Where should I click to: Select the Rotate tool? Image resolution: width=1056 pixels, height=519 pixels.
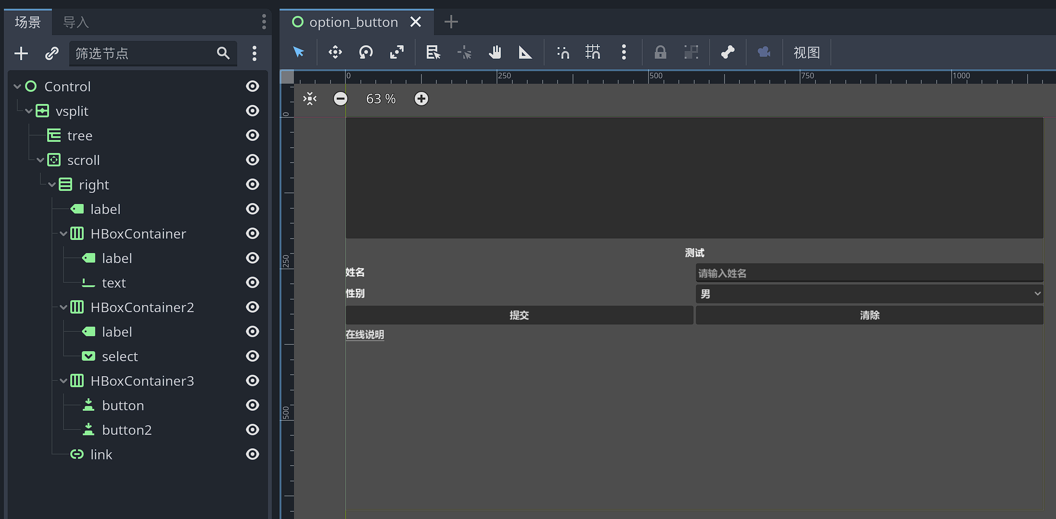pos(365,52)
